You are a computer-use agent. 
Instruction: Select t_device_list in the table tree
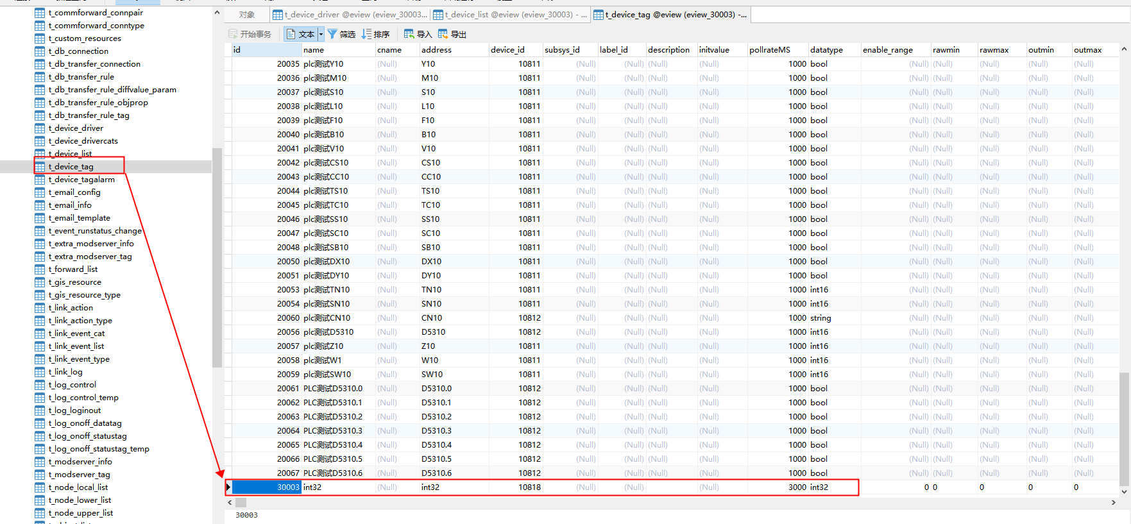(x=71, y=154)
